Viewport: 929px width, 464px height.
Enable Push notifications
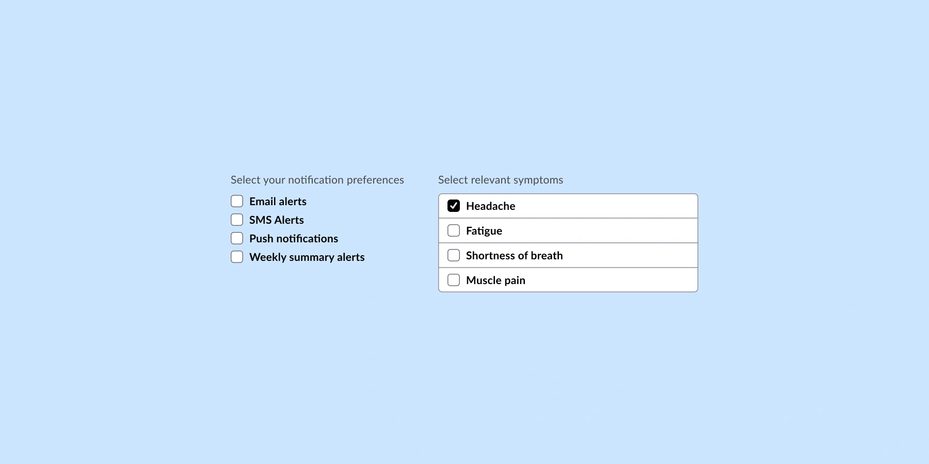[x=237, y=238]
